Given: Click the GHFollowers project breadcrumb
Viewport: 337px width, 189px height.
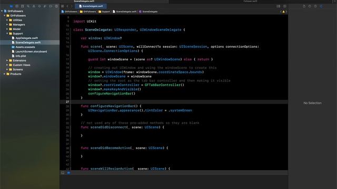Looking at the screenshot, I should [70, 12].
